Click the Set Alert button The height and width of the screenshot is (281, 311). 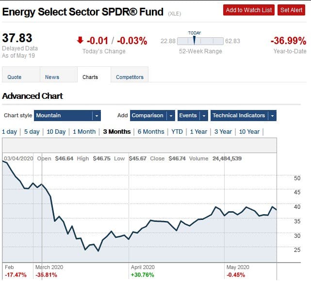[x=291, y=10]
